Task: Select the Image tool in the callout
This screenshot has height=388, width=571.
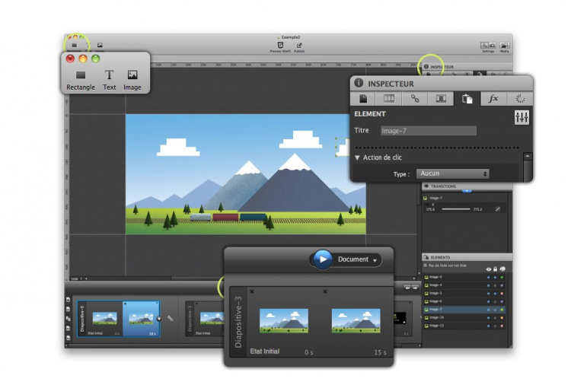Action: coord(132,81)
